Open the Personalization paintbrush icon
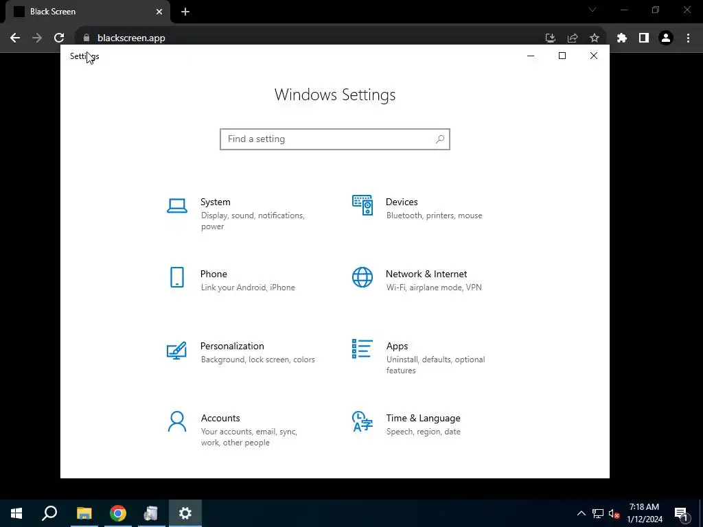Image resolution: width=703 pixels, height=527 pixels. 176,351
